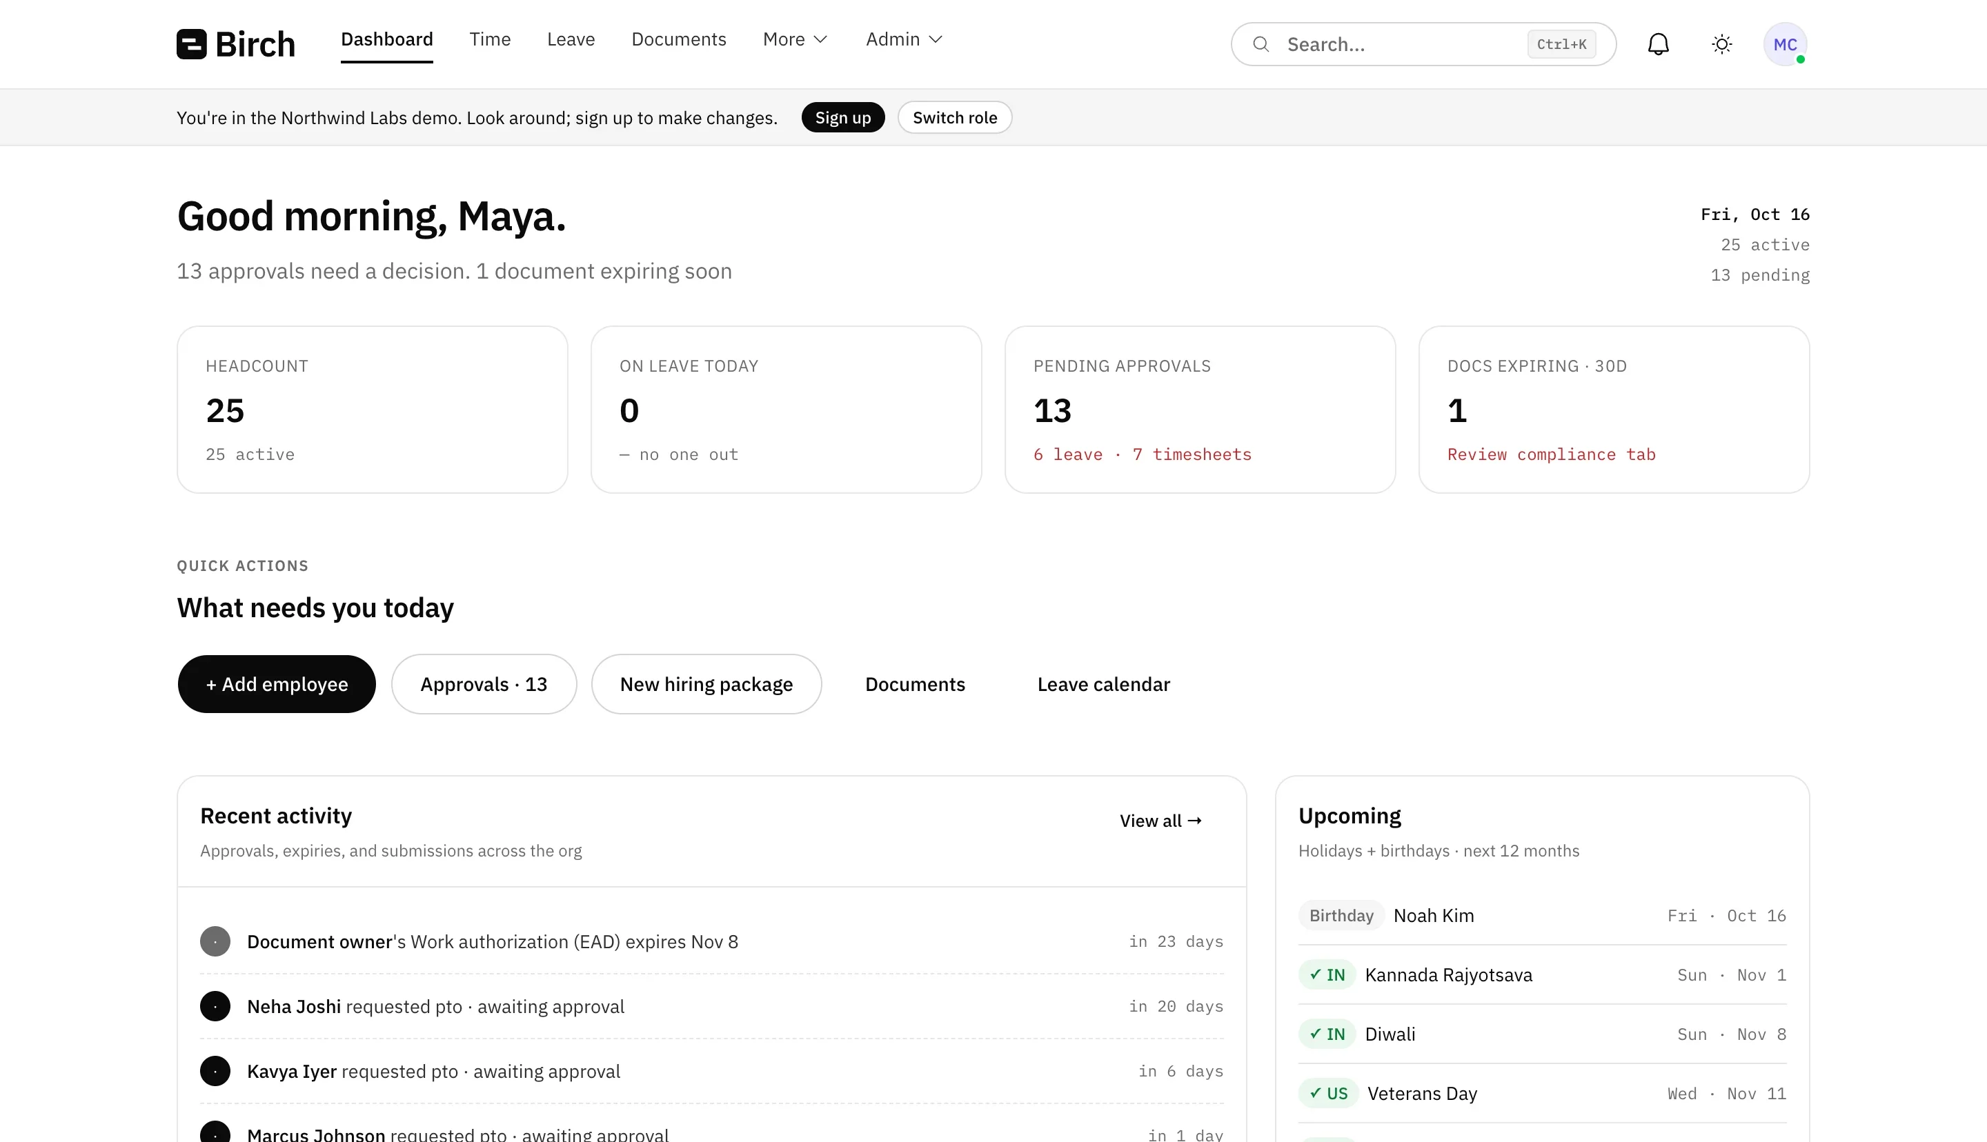The image size is (1987, 1142).
Task: Click the Birthday tag for Noah Kim
Action: (x=1341, y=916)
